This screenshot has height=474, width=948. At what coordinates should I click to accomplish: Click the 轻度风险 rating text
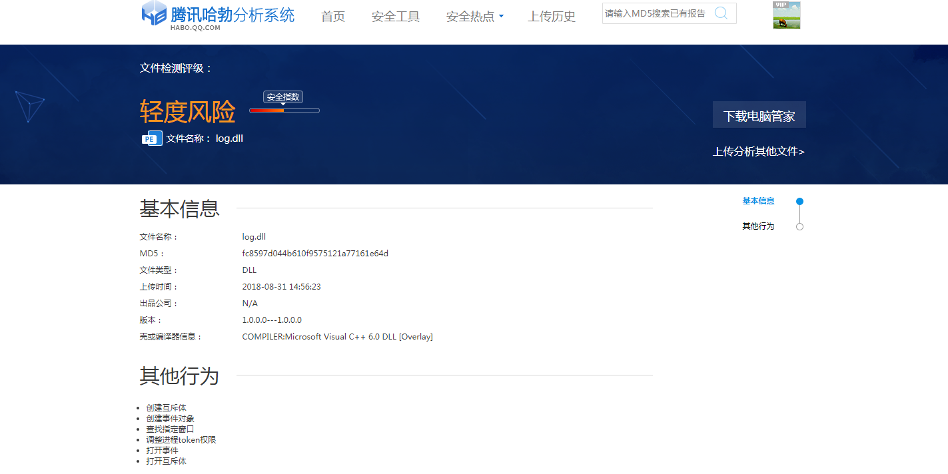click(188, 112)
